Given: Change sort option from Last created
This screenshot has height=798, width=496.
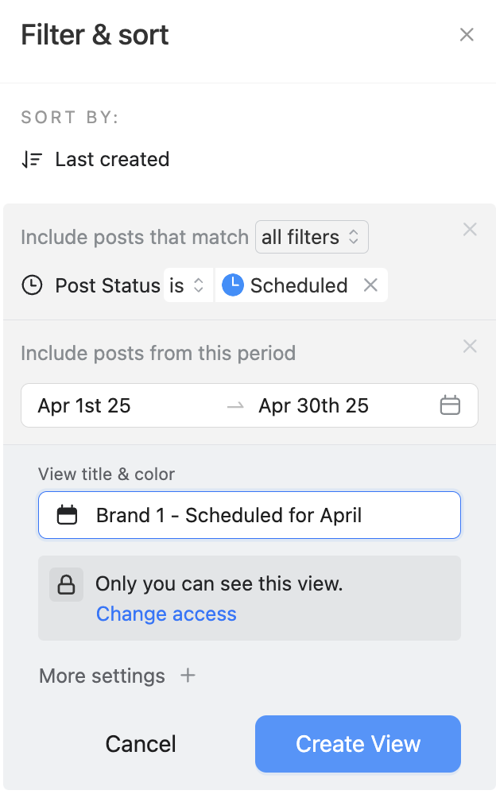Looking at the screenshot, I should pos(112,160).
